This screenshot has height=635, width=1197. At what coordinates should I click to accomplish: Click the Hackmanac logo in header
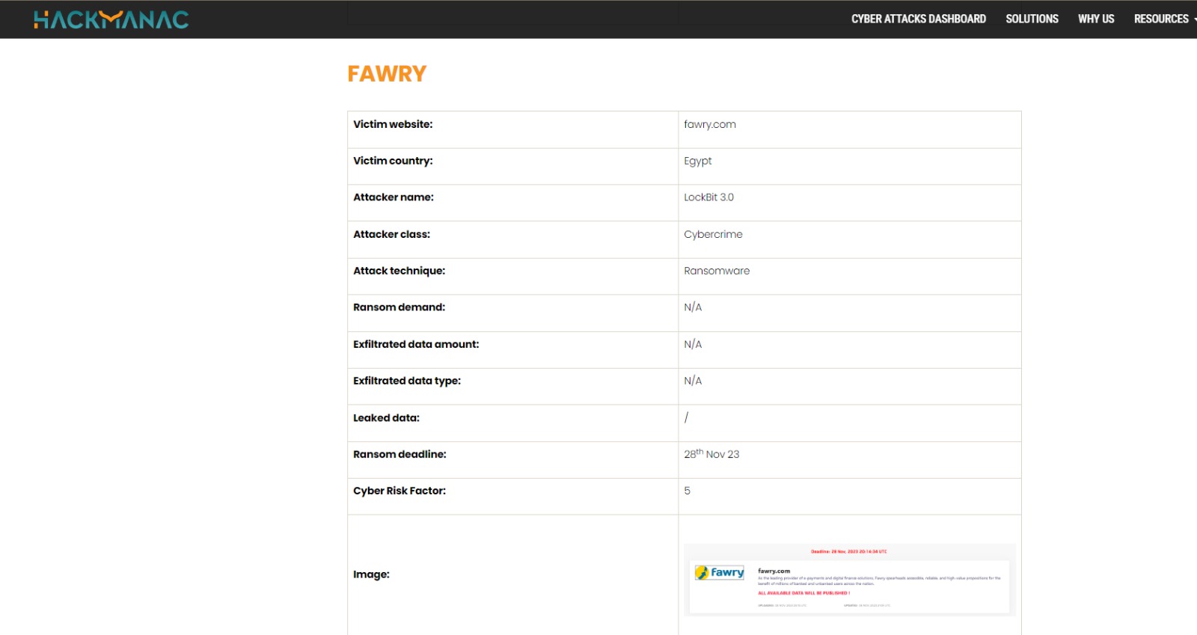(111, 19)
